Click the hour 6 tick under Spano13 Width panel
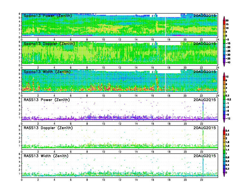This screenshot has width=250, height=193. pyautogui.click(x=71, y=96)
